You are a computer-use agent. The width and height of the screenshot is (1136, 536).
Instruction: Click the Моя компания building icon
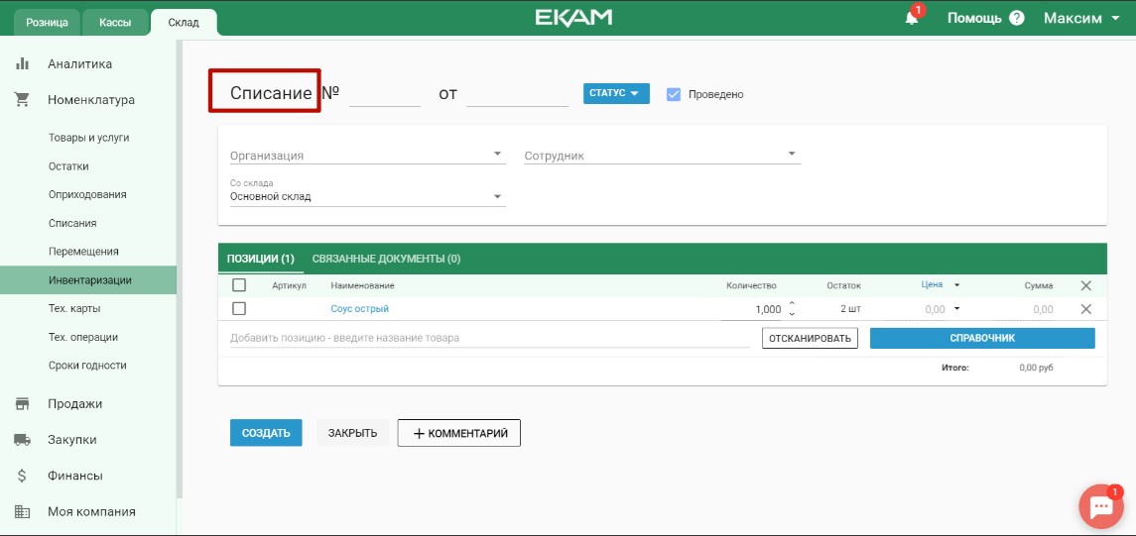pos(23,511)
